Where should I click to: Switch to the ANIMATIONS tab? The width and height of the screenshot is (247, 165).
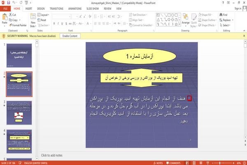pos(75,9)
